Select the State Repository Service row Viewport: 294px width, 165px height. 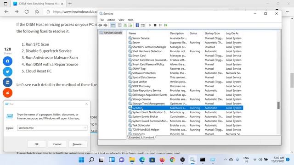(186, 90)
